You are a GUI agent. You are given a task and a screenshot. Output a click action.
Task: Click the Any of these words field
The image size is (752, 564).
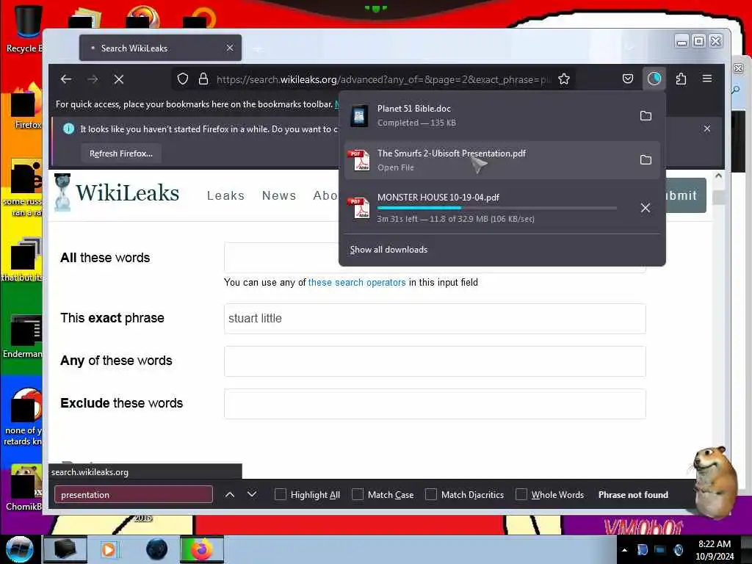435,361
